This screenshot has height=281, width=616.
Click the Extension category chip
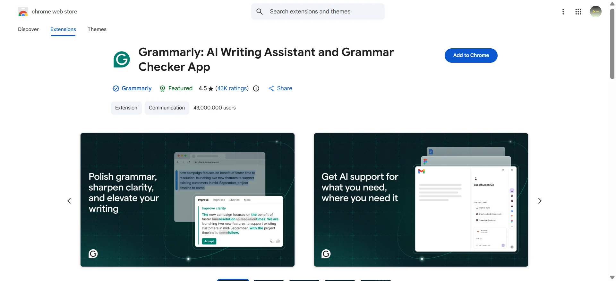pos(126,108)
